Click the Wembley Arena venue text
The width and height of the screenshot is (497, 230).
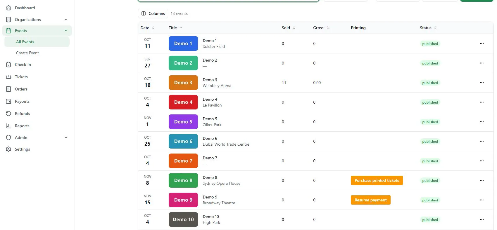point(217,86)
